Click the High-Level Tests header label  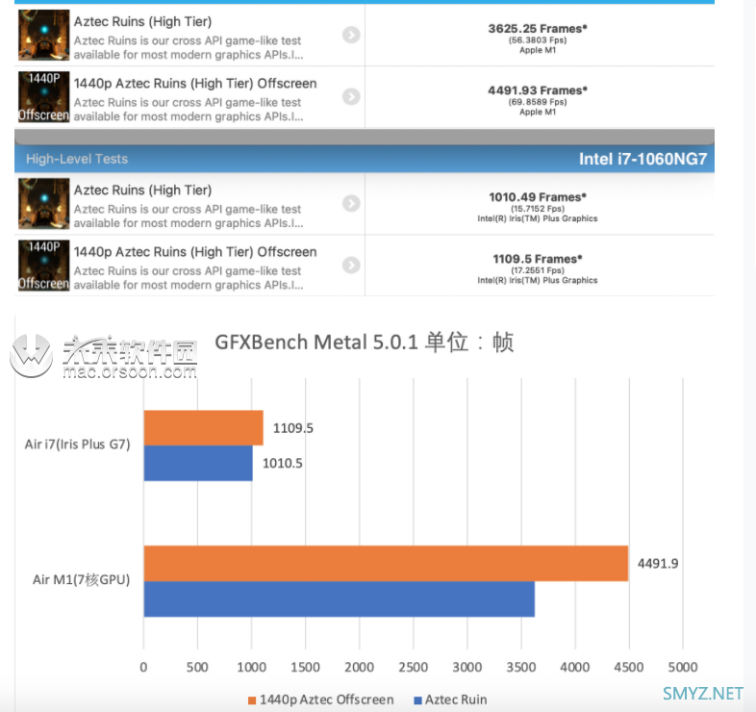(77, 159)
